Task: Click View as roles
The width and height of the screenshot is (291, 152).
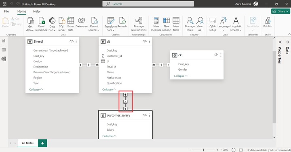Action: point(200,24)
